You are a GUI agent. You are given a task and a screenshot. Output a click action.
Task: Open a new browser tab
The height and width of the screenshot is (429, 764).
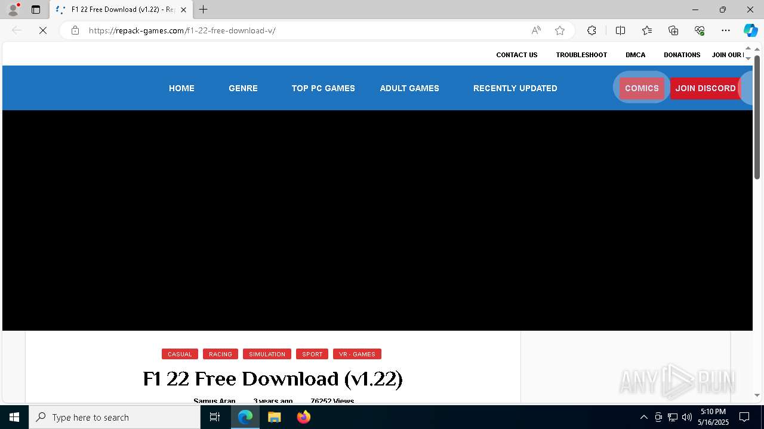[204, 10]
